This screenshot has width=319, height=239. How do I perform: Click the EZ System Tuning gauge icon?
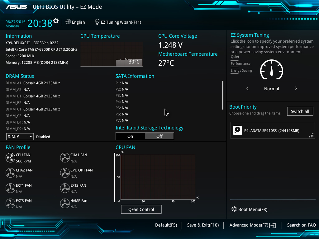point(272,69)
